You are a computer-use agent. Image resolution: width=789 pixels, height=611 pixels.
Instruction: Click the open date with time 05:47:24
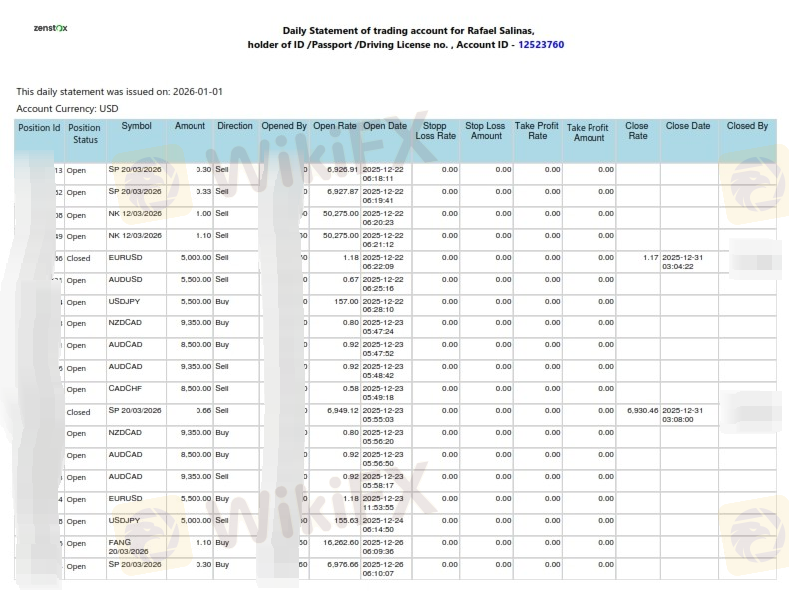(386, 327)
